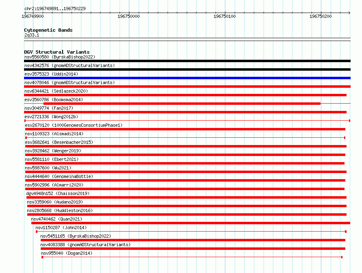
Task: Click nsv1109323 (Alsmadi2014) label
Action: tap(54, 134)
